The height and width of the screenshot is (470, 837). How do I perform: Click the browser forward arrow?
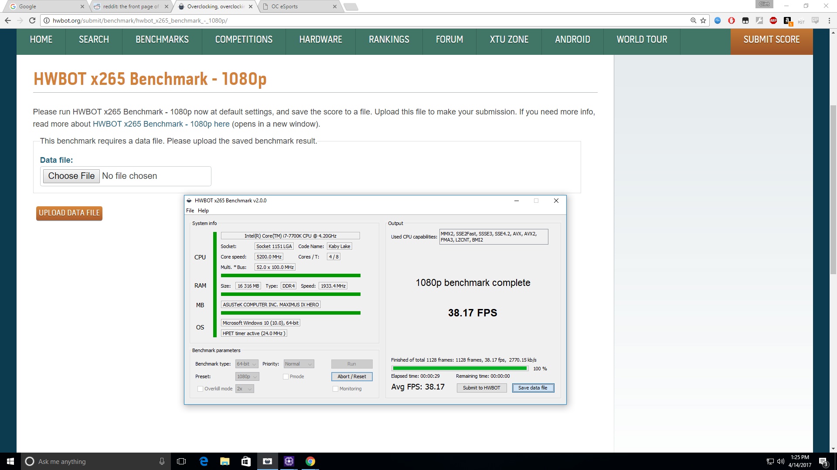pyautogui.click(x=20, y=20)
